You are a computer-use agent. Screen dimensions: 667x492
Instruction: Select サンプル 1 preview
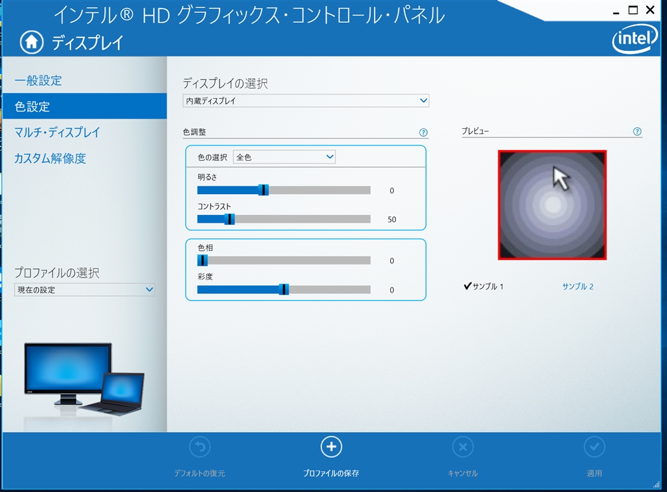[484, 287]
